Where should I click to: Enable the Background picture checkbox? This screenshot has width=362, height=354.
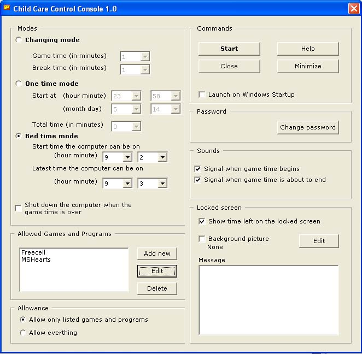tap(202, 239)
